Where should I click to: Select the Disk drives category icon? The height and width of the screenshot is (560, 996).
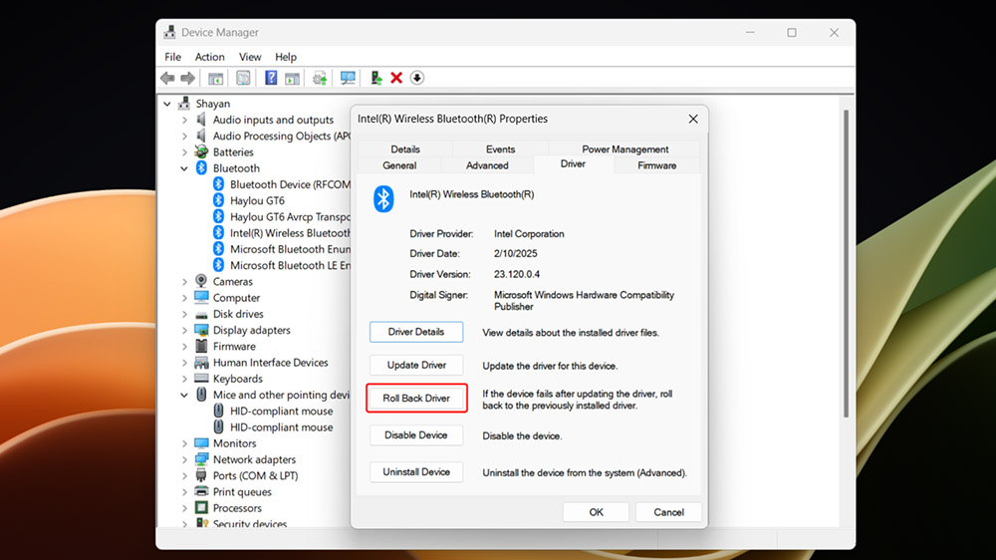[201, 314]
